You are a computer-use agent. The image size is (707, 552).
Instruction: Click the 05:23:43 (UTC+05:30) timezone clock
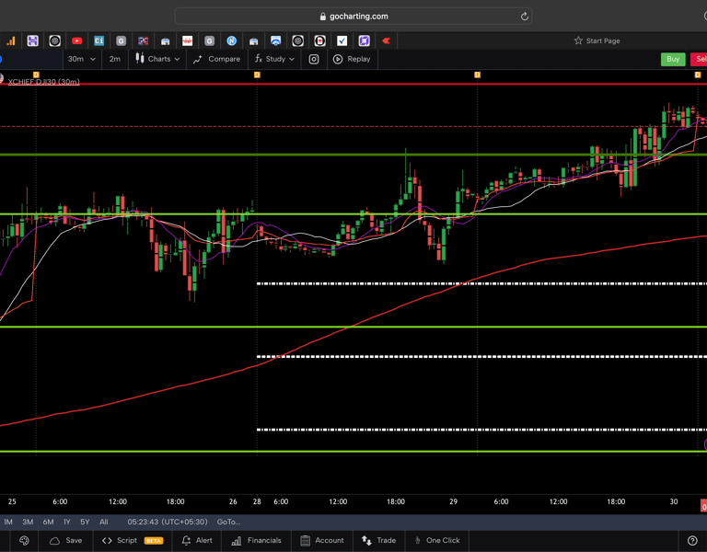[x=168, y=522]
